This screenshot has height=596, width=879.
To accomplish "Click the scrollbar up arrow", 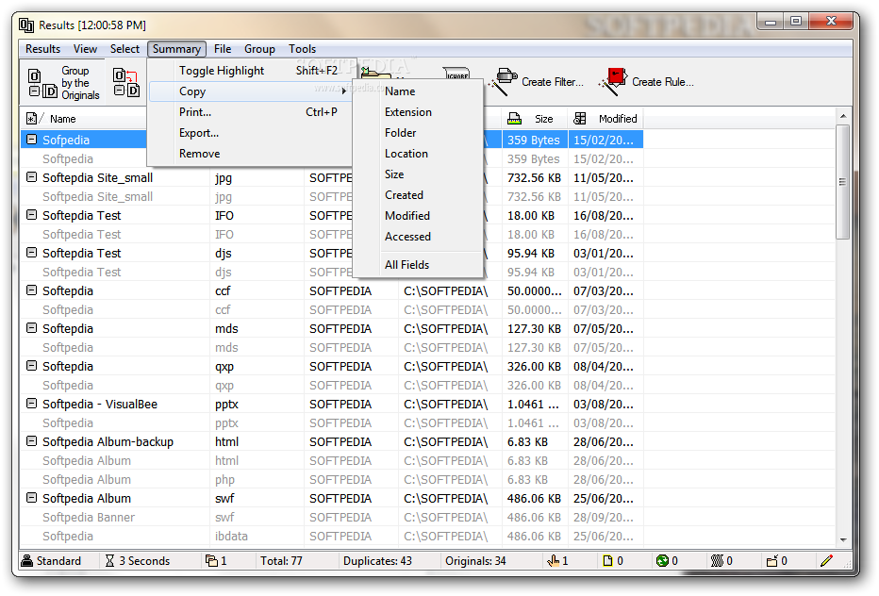I will (842, 116).
